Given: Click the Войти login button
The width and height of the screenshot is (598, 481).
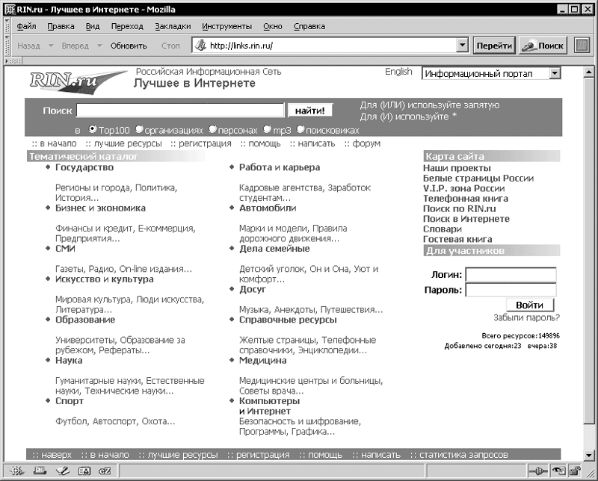Looking at the screenshot, I should pos(530,305).
